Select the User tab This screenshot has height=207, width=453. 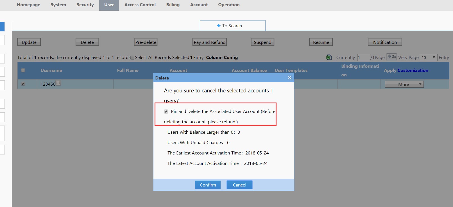click(x=109, y=5)
